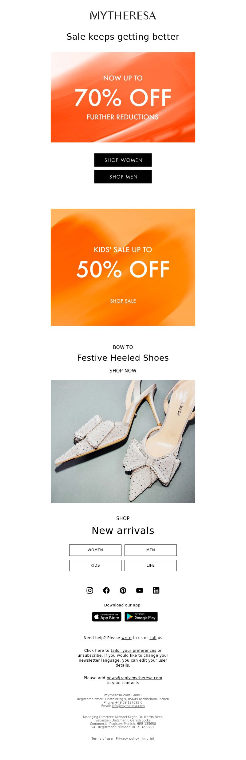
Task: Open the YouTube social icon
Action: 140,590
